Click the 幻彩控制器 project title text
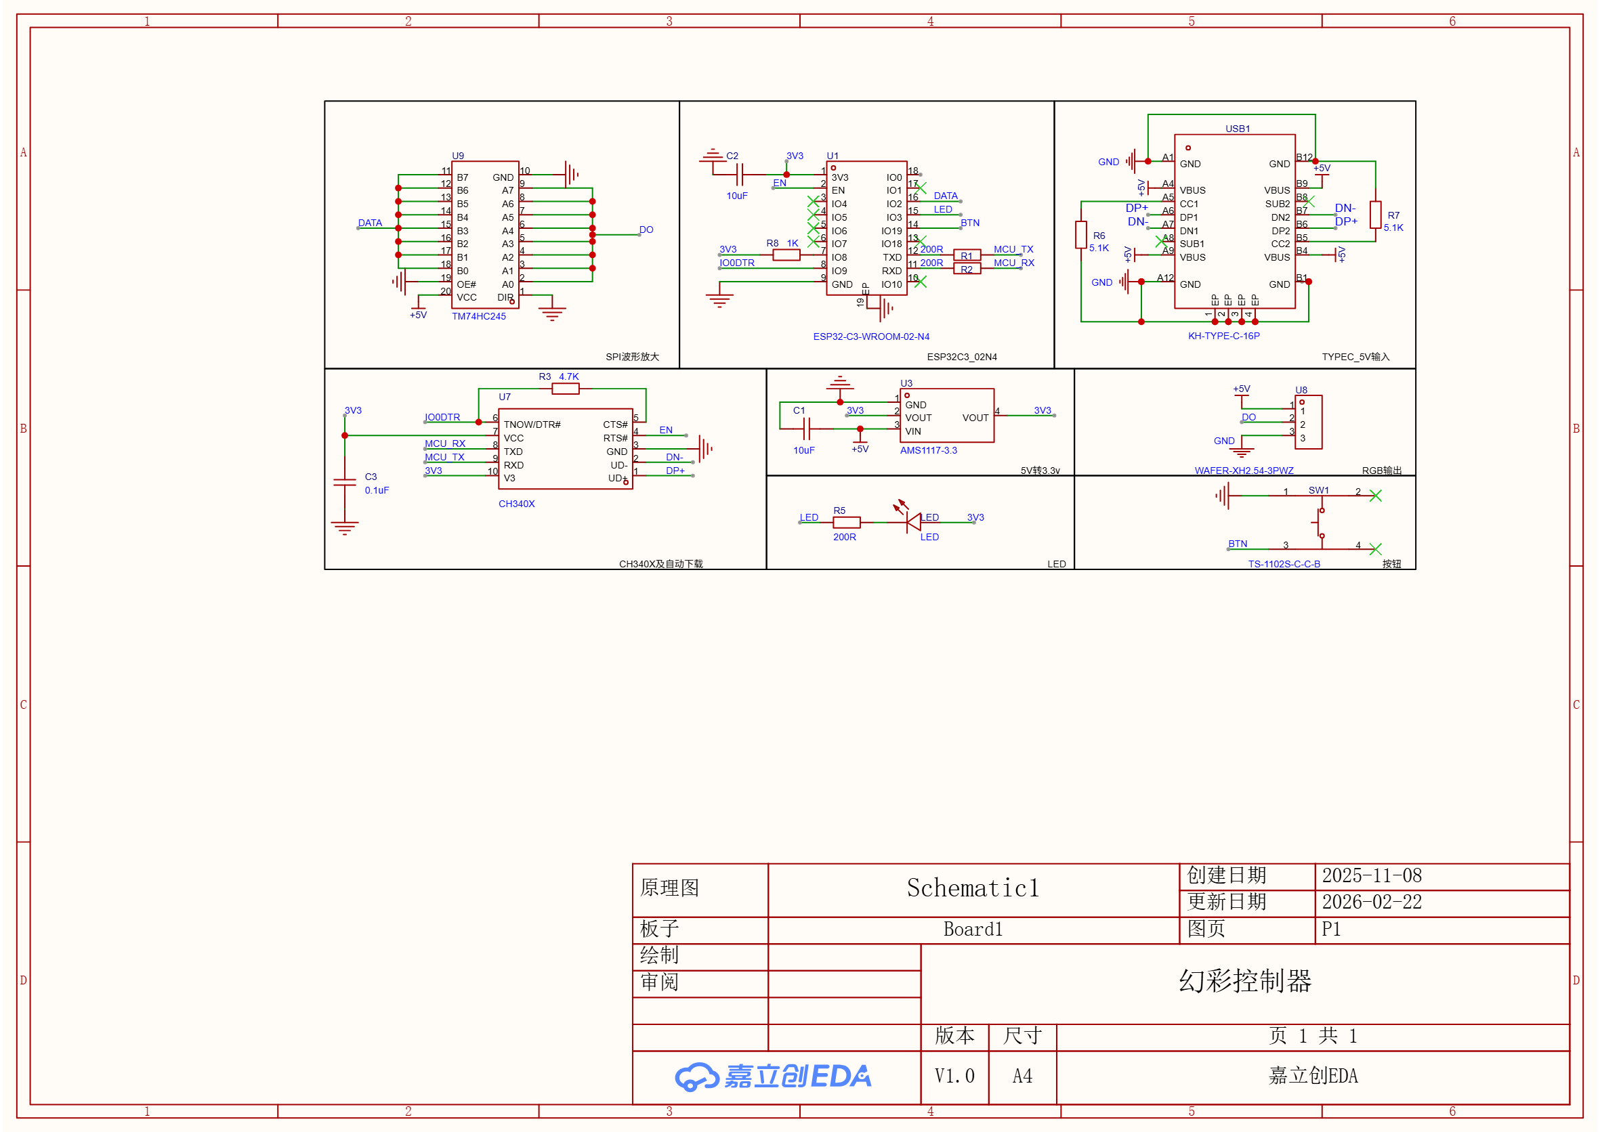Viewport: 1600px width, 1132px height. pos(1244,982)
